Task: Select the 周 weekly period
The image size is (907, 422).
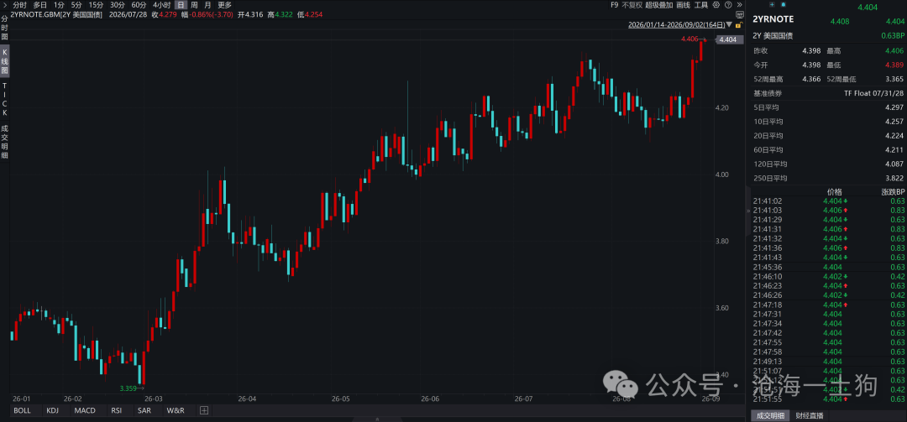Action: pyautogui.click(x=194, y=5)
